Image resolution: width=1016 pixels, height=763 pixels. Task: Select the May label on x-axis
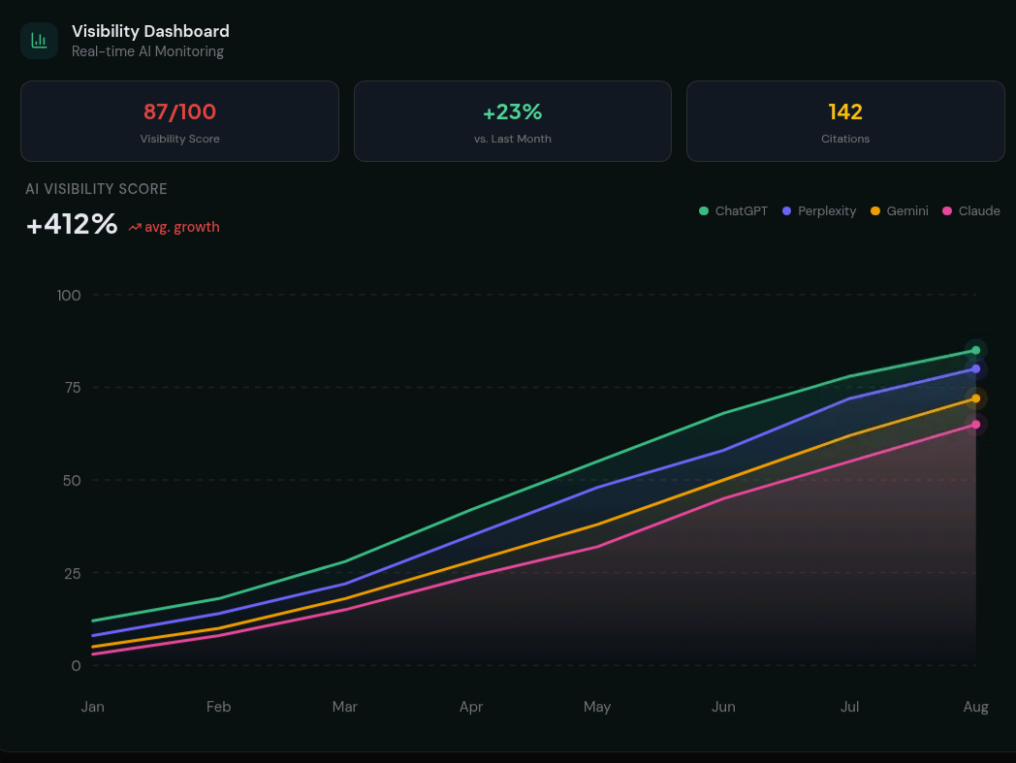(x=597, y=707)
